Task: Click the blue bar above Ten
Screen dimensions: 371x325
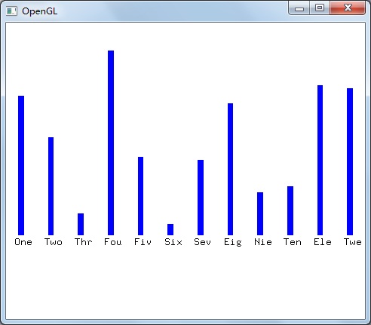Action: (290, 210)
